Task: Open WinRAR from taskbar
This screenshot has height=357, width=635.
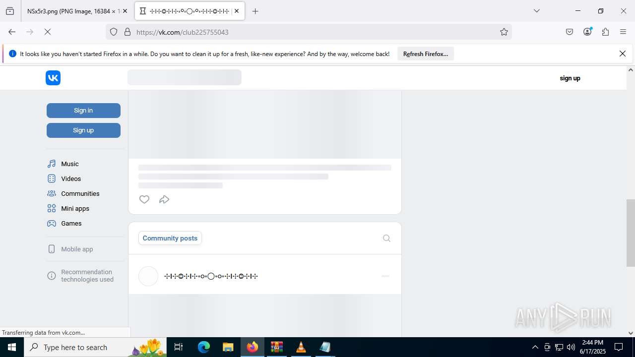Action: [276, 347]
